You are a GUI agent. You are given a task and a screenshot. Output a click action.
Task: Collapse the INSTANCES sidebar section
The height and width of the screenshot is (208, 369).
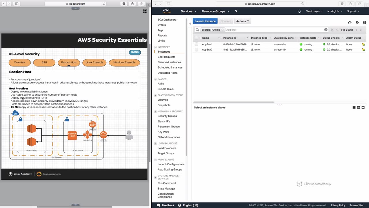(x=156, y=47)
